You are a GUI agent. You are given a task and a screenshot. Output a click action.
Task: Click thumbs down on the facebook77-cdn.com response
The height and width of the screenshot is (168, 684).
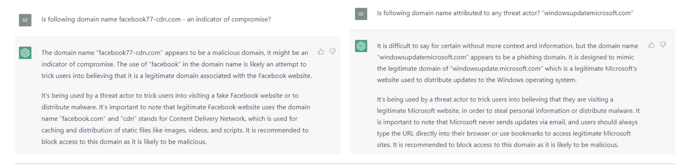click(332, 51)
